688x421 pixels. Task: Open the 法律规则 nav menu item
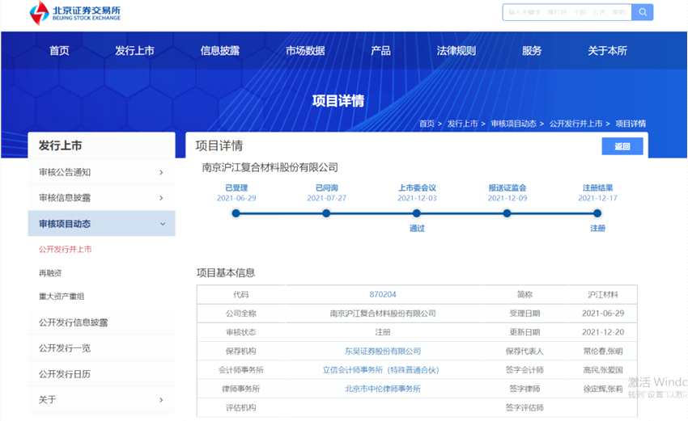(x=457, y=51)
